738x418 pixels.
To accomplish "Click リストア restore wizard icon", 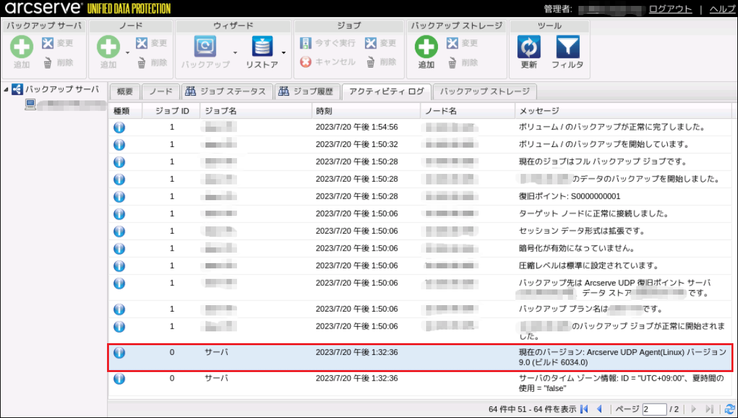I will point(263,47).
